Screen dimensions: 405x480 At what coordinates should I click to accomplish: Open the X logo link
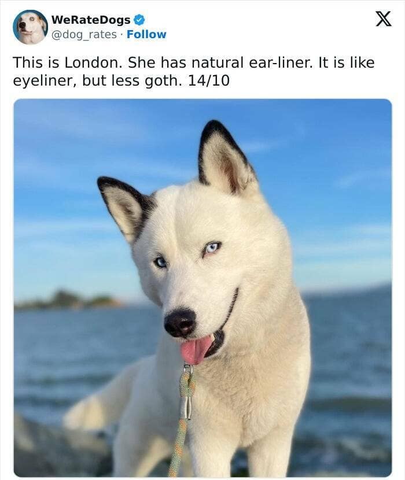(x=384, y=19)
